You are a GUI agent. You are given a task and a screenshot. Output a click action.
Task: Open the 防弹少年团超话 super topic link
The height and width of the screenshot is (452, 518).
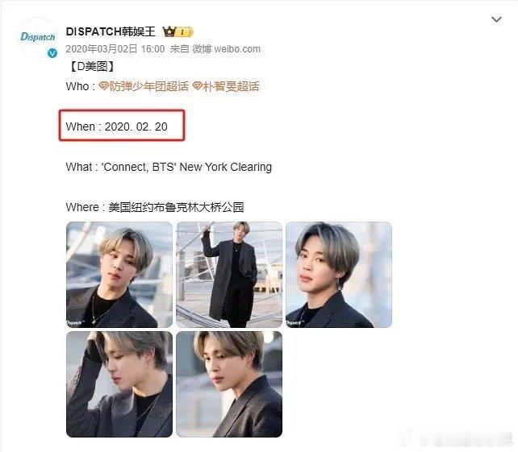click(148, 86)
